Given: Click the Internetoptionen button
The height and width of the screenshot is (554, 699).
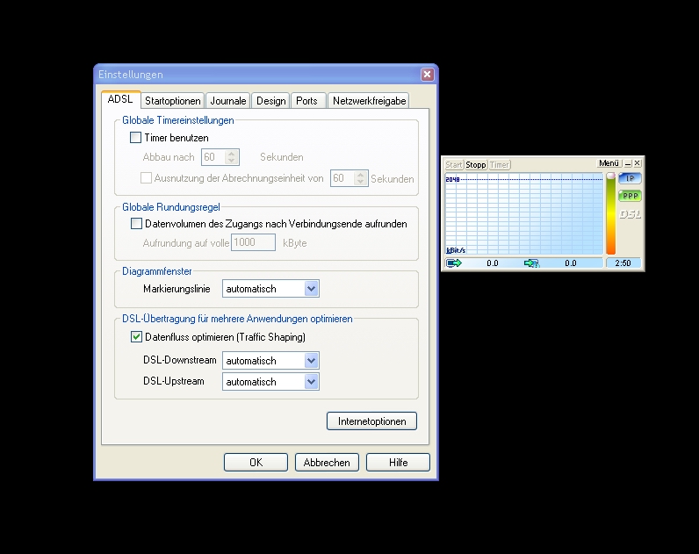Looking at the screenshot, I should pos(371,421).
